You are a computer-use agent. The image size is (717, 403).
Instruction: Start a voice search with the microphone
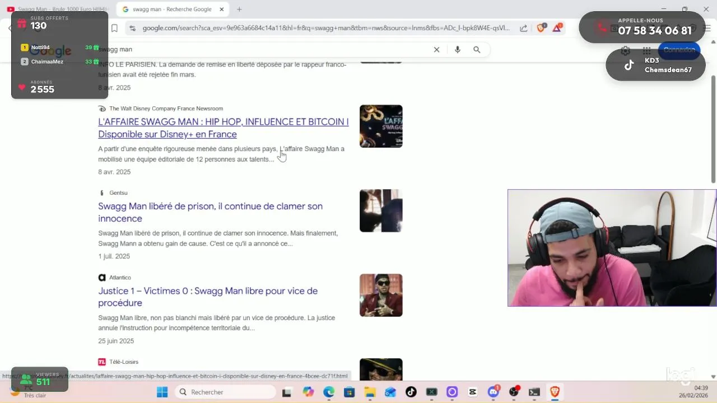[457, 49]
